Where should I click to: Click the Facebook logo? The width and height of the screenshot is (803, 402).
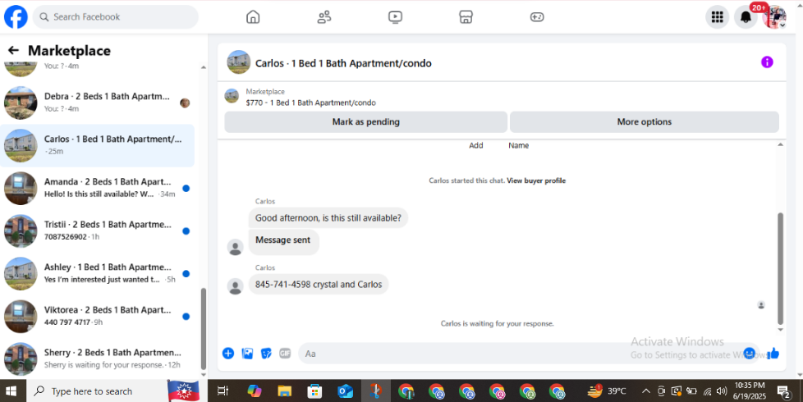(16, 17)
